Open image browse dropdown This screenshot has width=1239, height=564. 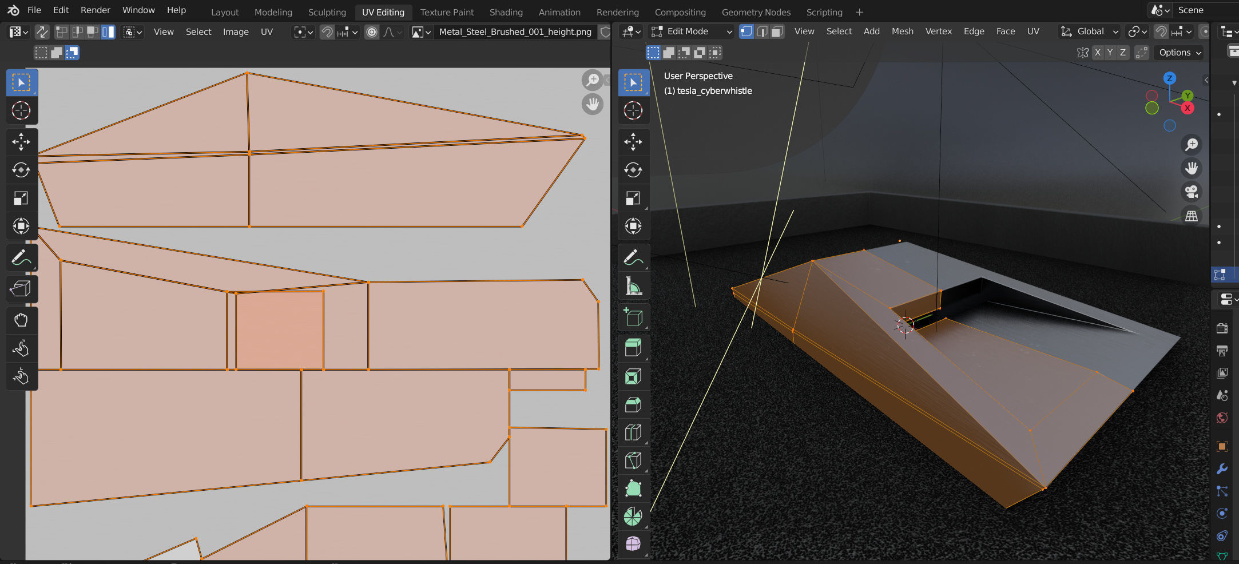(422, 32)
